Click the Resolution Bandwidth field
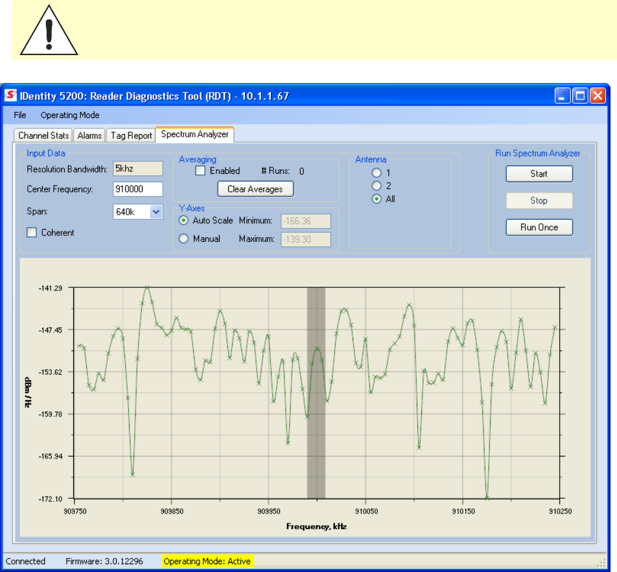 click(x=137, y=169)
